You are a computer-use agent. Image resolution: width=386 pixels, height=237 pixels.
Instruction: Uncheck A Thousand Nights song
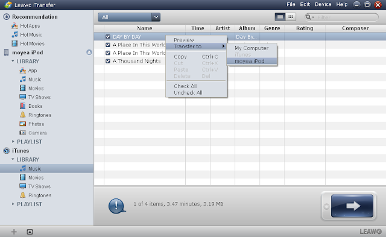click(108, 61)
